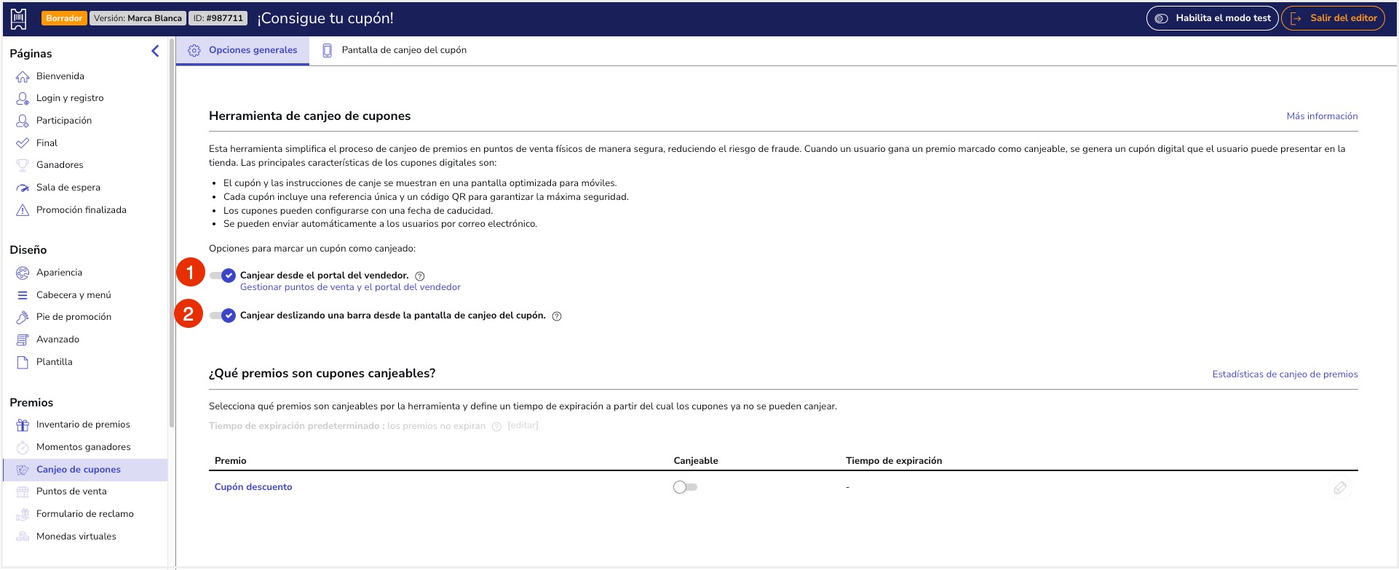The width and height of the screenshot is (1399, 570).
Task: Click the Formulario de reclamo icon
Action: click(23, 514)
